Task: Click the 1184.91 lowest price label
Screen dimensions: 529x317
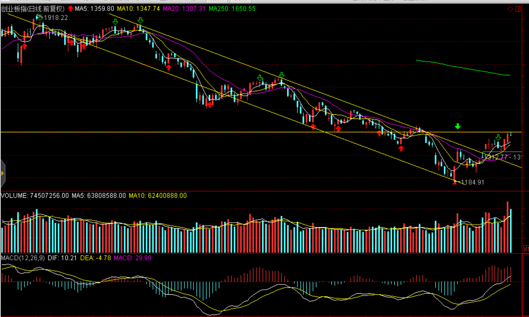Action: (472, 182)
